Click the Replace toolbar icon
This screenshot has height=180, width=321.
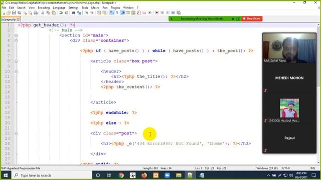click(x=79, y=13)
